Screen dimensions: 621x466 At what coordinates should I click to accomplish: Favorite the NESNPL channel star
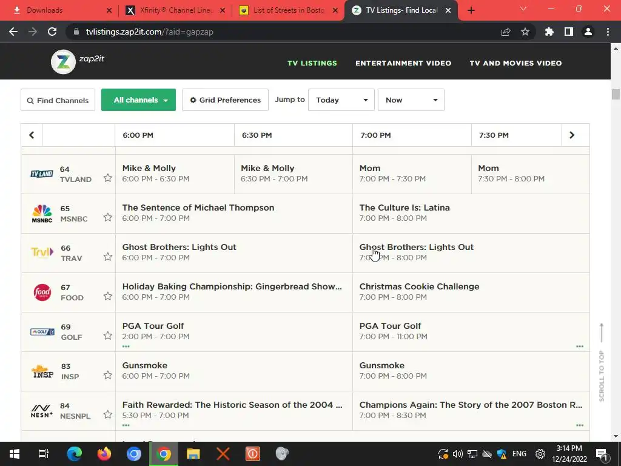(108, 414)
